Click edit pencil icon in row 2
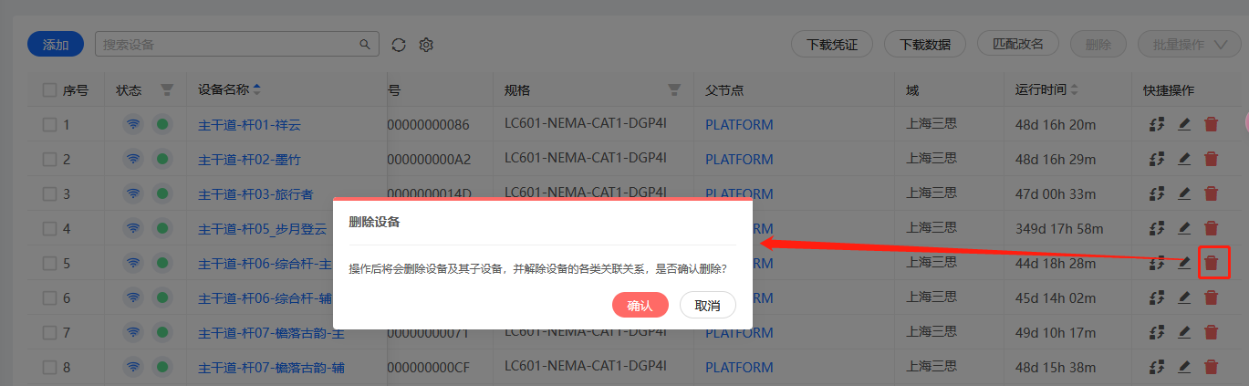The height and width of the screenshot is (386, 1249). tap(1184, 159)
